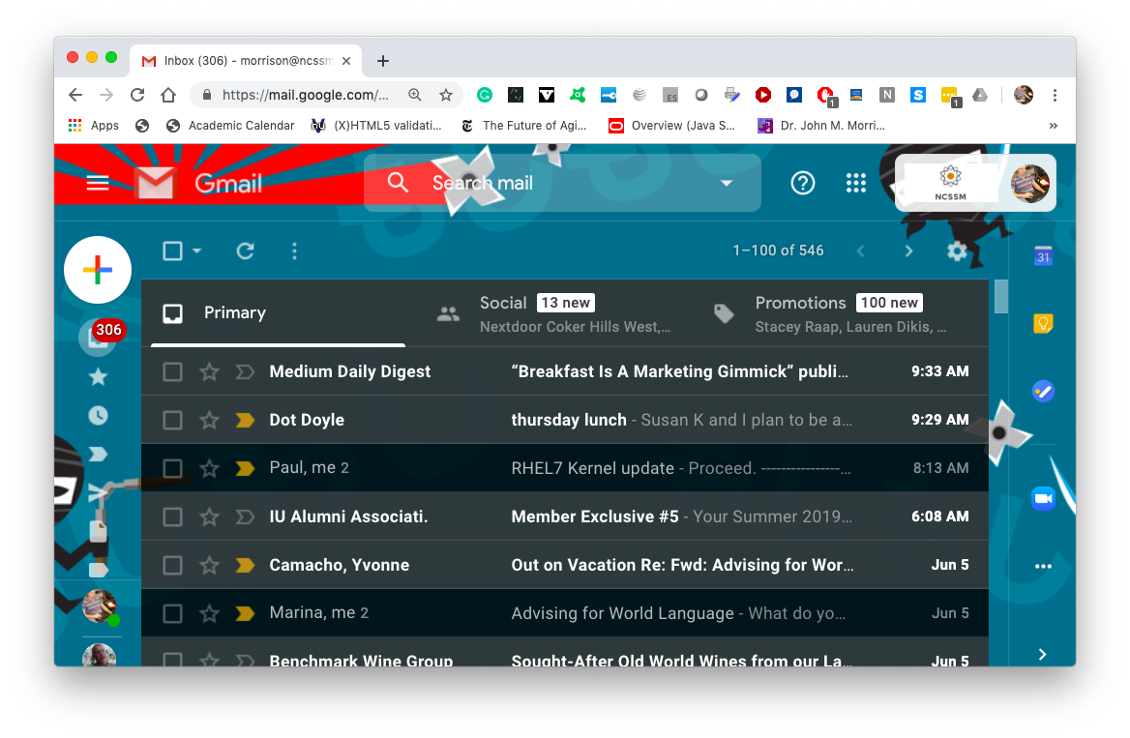Image resolution: width=1130 pixels, height=738 pixels.
Task: Open the Academic Calendar bookmark
Action: [x=230, y=126]
